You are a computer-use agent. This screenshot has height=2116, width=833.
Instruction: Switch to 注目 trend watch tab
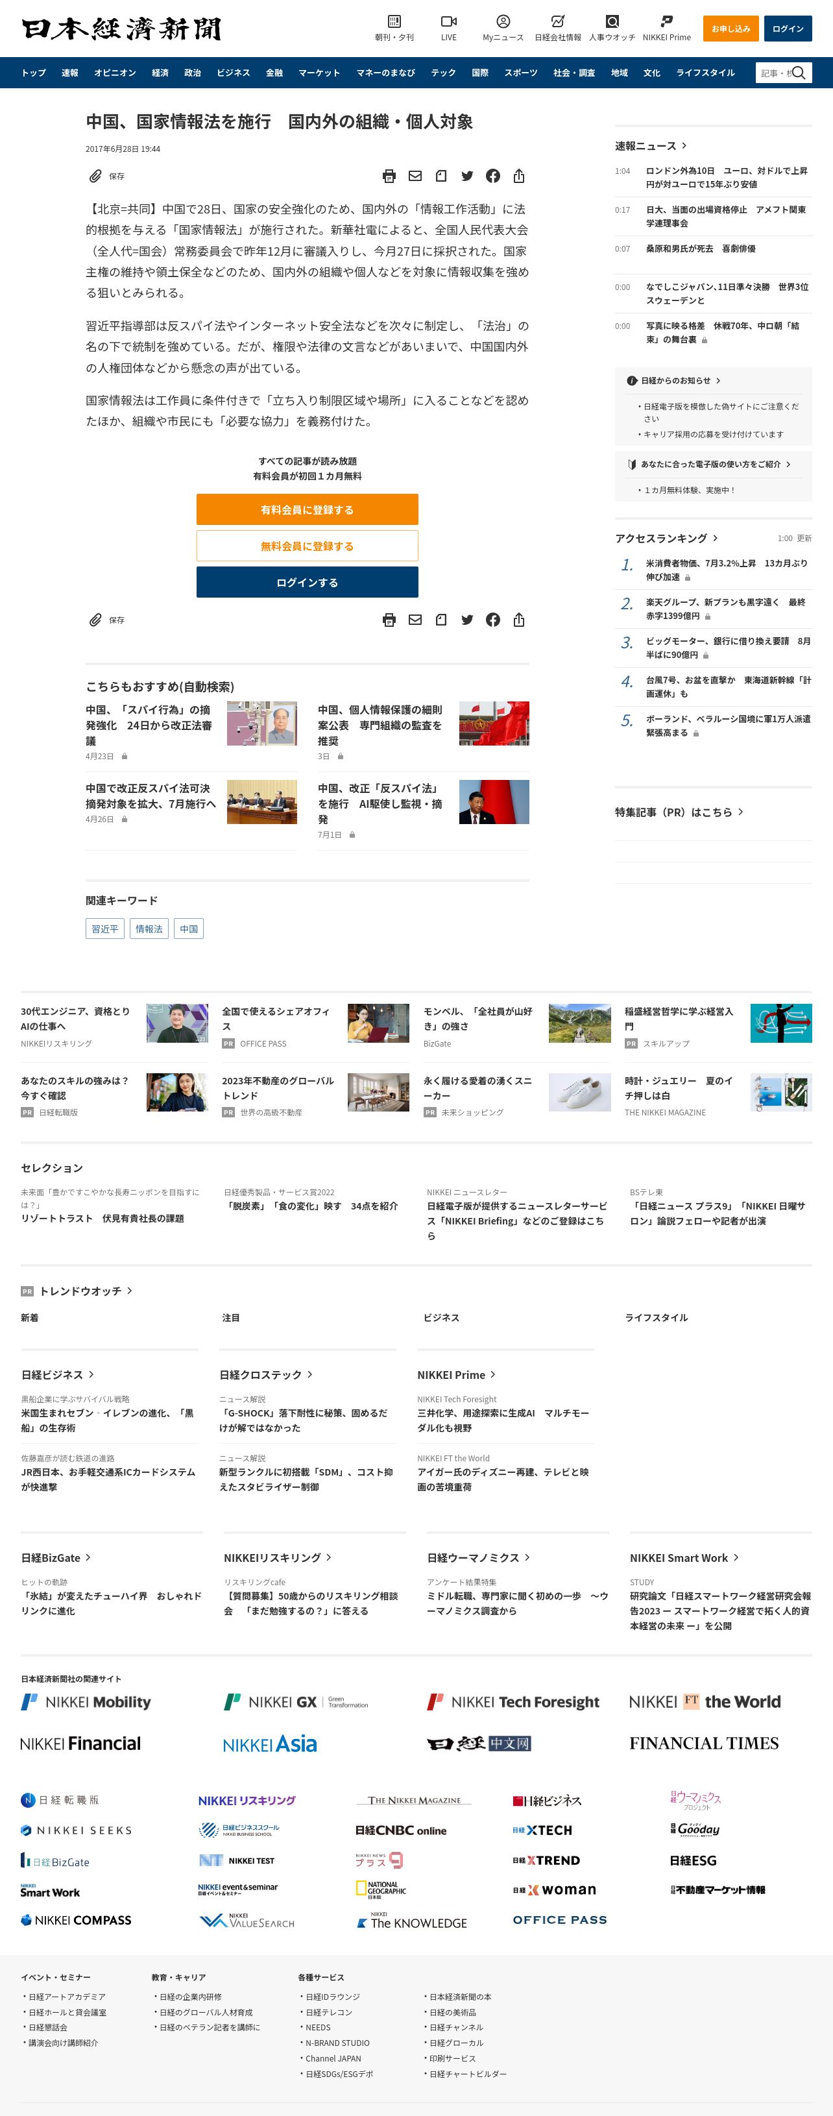pyautogui.click(x=231, y=1318)
